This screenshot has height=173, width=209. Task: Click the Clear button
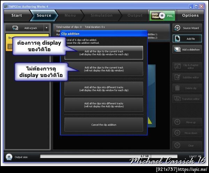(x=187, y=146)
